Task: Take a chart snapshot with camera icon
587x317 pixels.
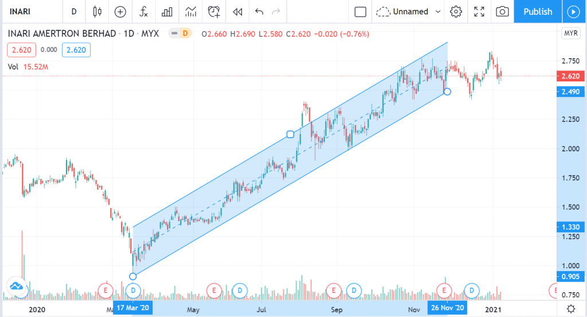Action: pyautogui.click(x=502, y=12)
